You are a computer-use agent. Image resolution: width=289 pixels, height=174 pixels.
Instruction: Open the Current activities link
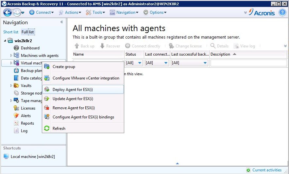tap(267, 170)
